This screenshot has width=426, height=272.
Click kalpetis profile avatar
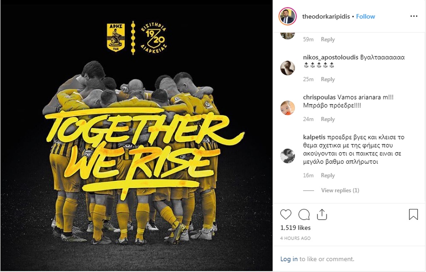(x=287, y=156)
